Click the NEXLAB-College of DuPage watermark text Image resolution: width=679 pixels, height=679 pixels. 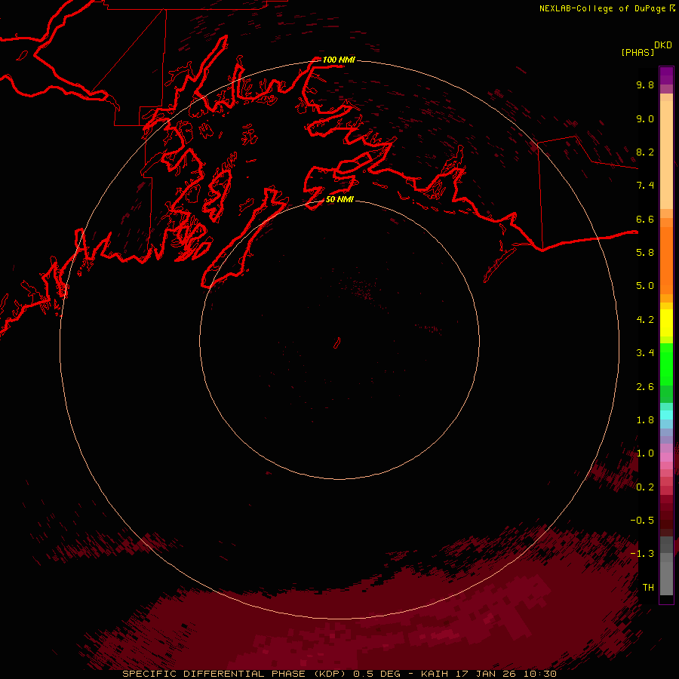(x=607, y=8)
